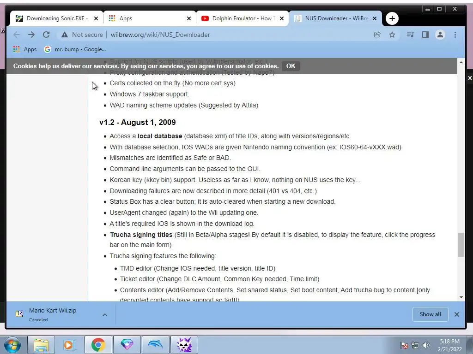Toggle the browser side panel icon
473x354 pixels.
(425, 35)
